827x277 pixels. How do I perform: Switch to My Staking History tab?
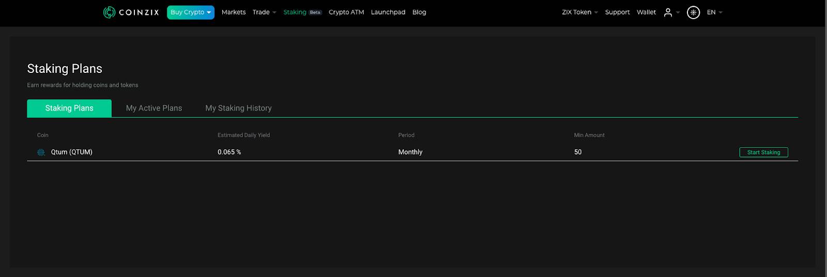(x=238, y=109)
